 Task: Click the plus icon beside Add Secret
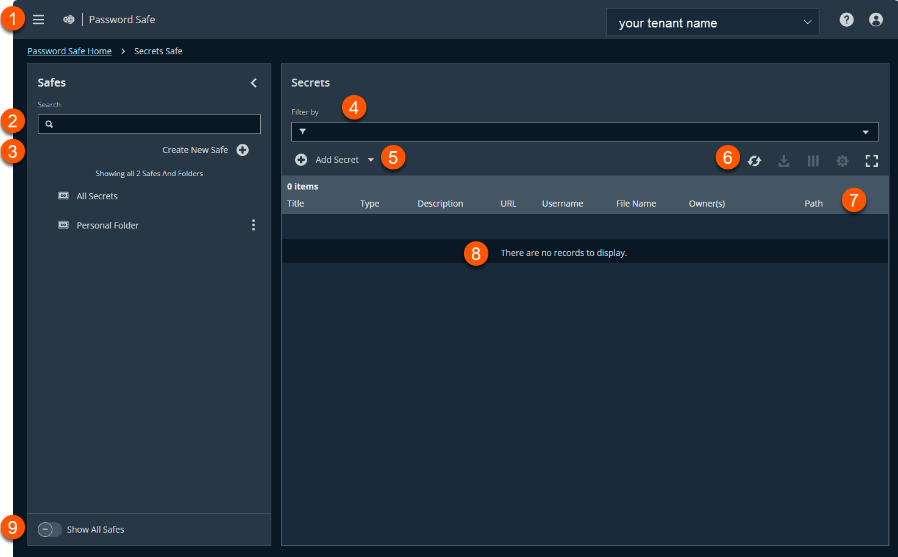tap(301, 160)
